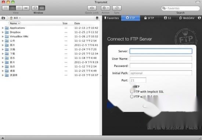Switch to icon view mode

(6, 8)
